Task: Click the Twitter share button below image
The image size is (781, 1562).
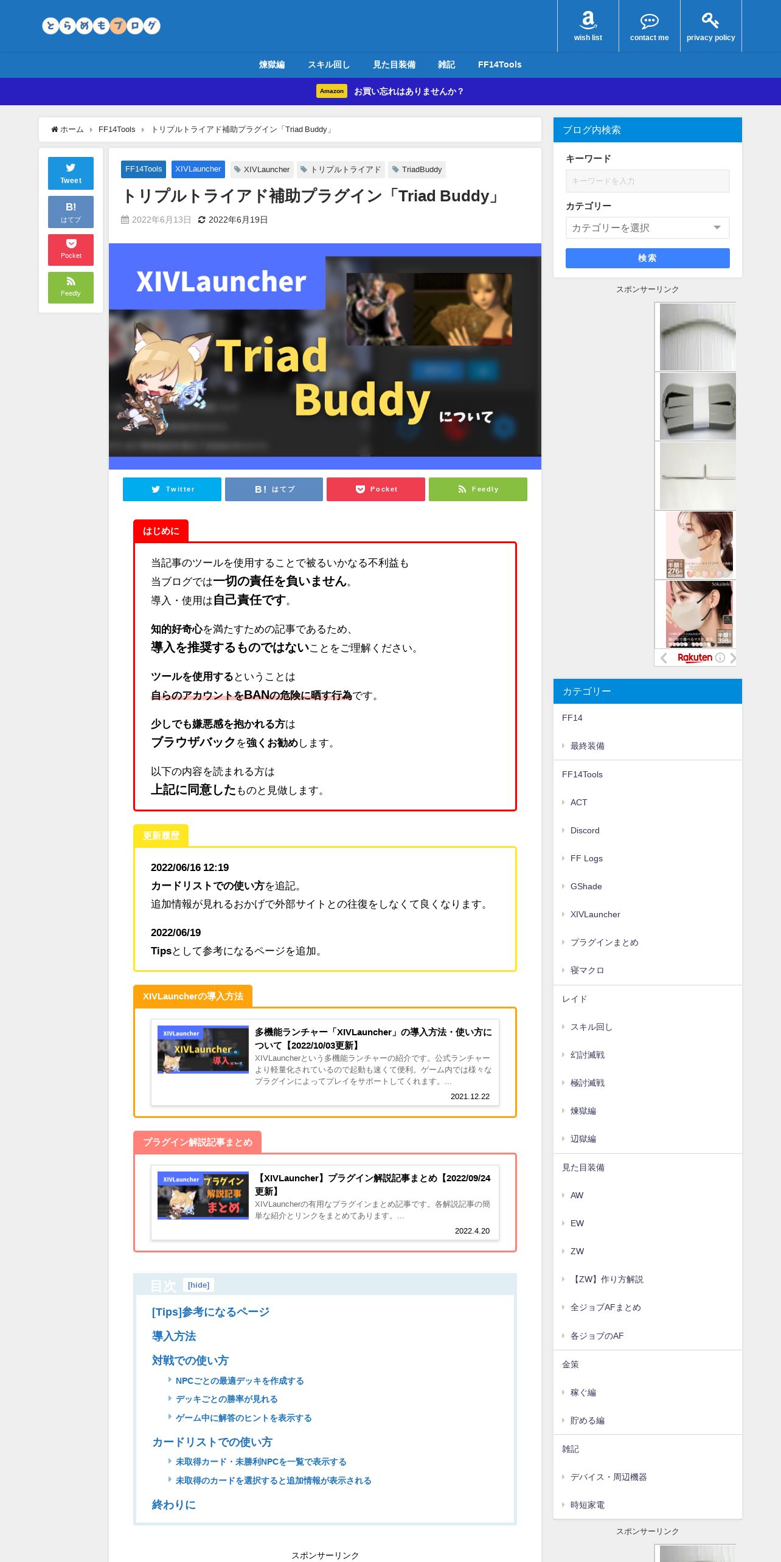Action: (172, 489)
